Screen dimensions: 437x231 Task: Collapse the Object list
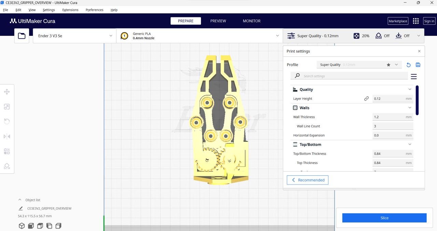click(20, 200)
